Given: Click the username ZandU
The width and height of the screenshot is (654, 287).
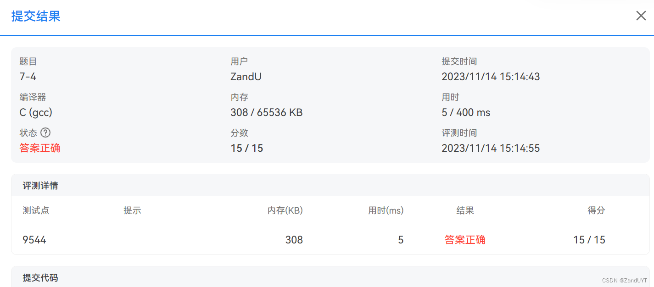Looking at the screenshot, I should point(246,77).
